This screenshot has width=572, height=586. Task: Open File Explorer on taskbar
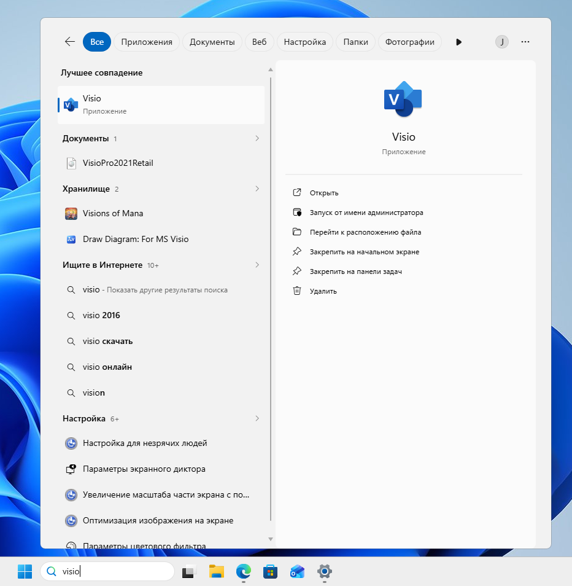pyautogui.click(x=216, y=571)
